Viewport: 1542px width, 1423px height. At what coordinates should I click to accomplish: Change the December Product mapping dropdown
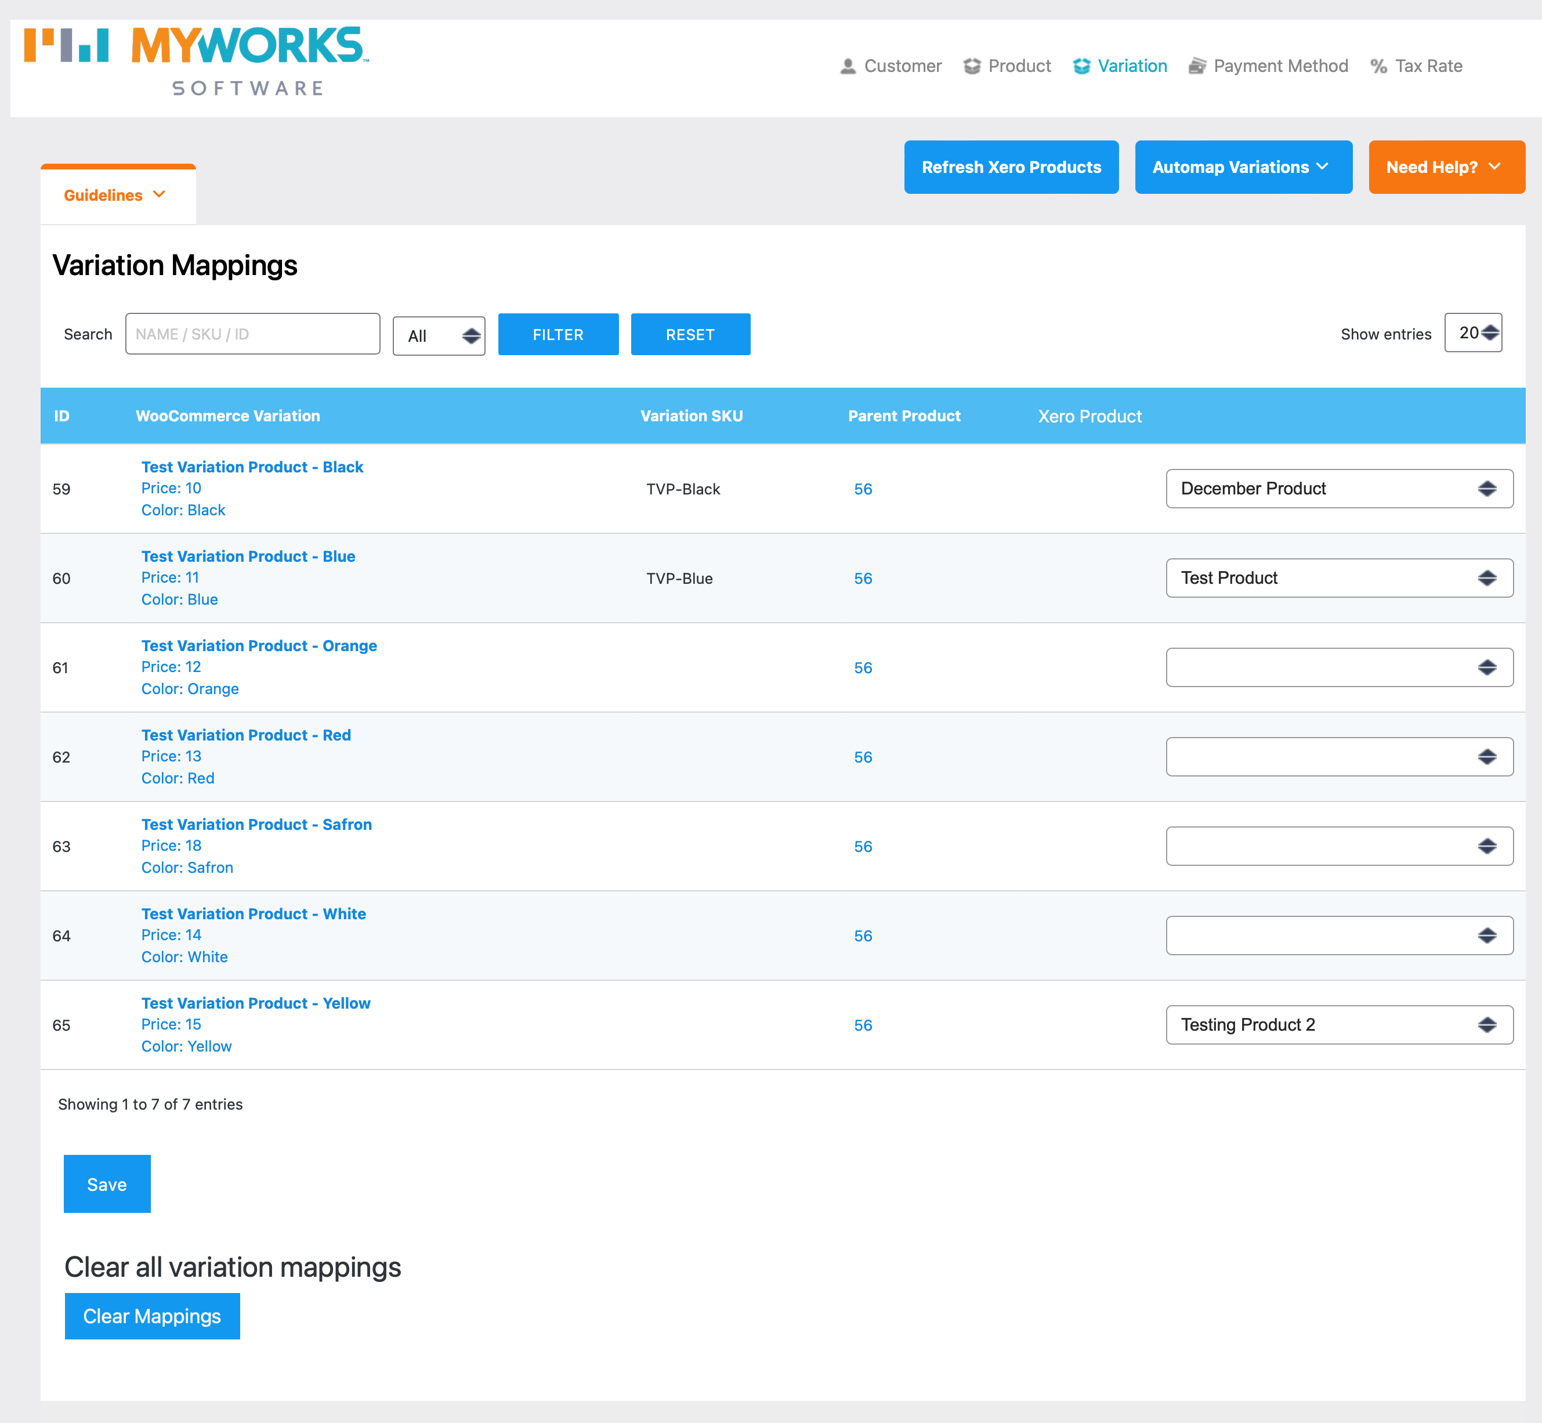pyautogui.click(x=1339, y=489)
